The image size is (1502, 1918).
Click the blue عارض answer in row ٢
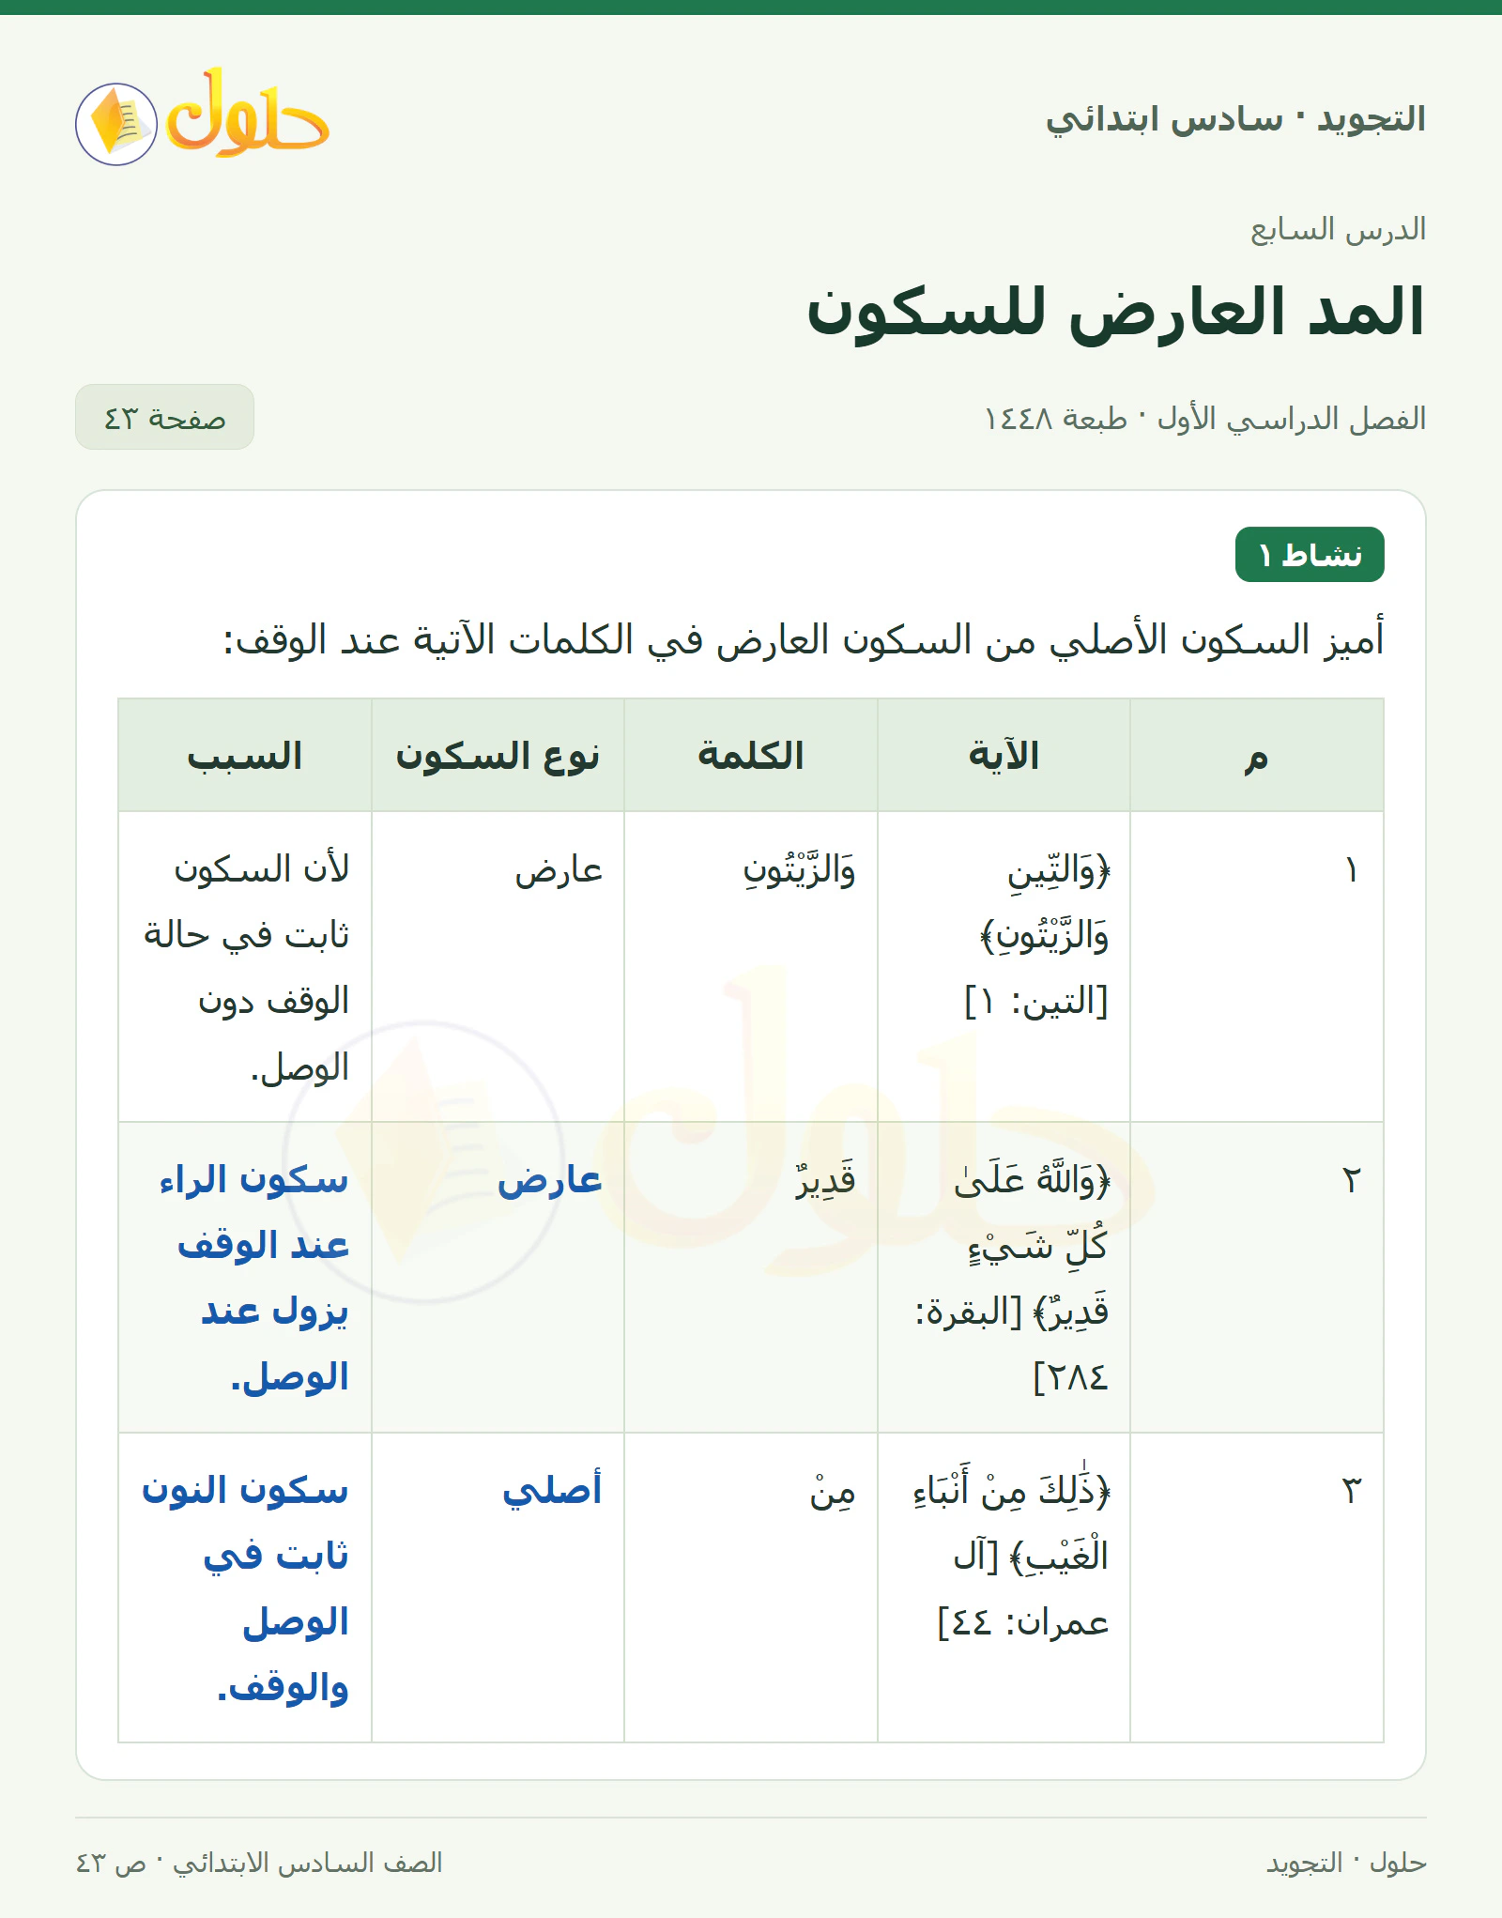tap(550, 1180)
